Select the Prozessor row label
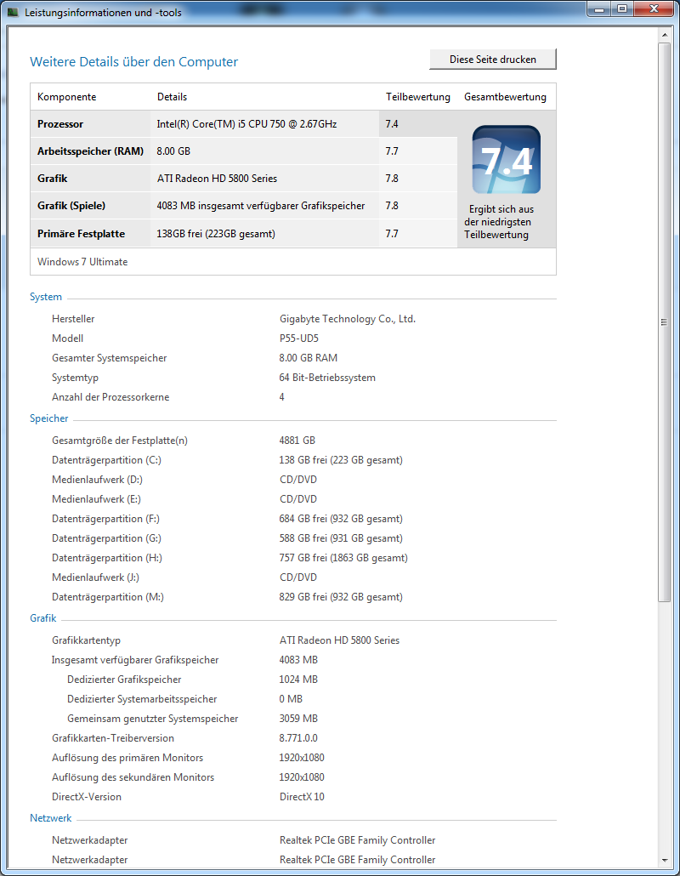 60,124
